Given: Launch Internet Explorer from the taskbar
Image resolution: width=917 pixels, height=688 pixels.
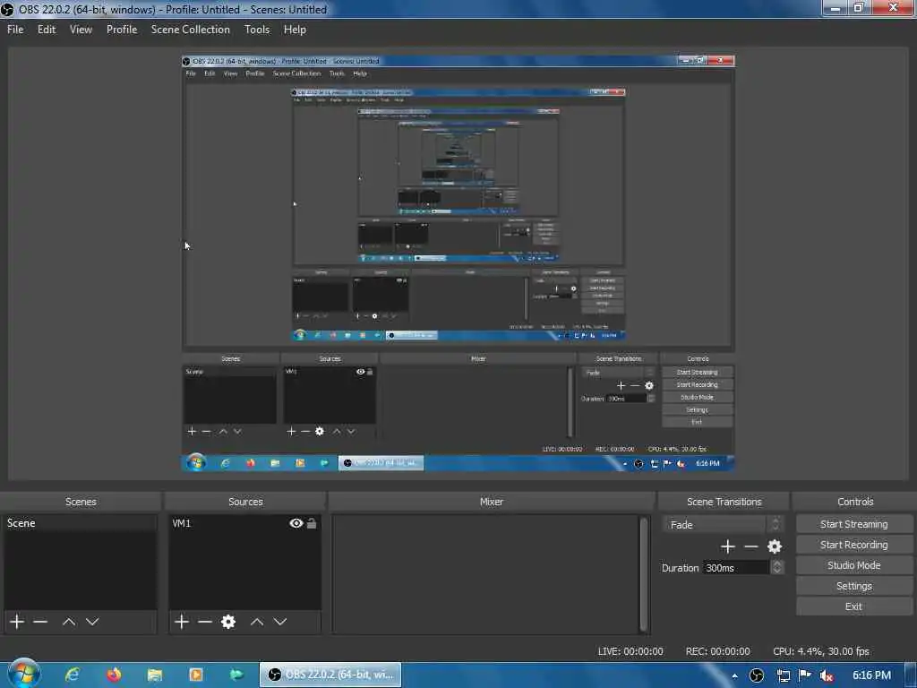Looking at the screenshot, I should tap(72, 675).
